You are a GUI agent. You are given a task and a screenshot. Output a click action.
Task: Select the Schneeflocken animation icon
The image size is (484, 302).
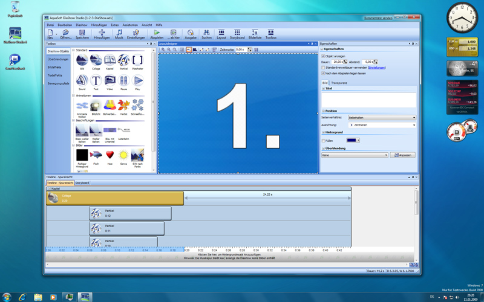point(137,106)
